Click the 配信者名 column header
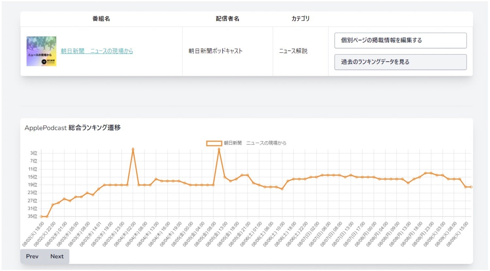Viewport: 490px width, 271px height. pos(227,19)
